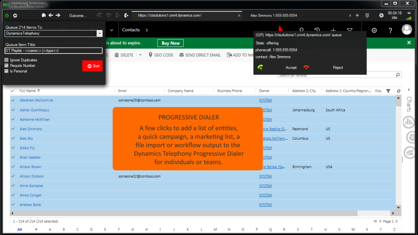Open the dial pad grid icon
Image resolution: width=418 pixels, height=235 pixels.
click(x=367, y=16)
